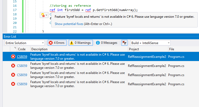Click the Error List panel title bar
Image resolution: width=199 pixels, height=107 pixels.
pos(101,37)
